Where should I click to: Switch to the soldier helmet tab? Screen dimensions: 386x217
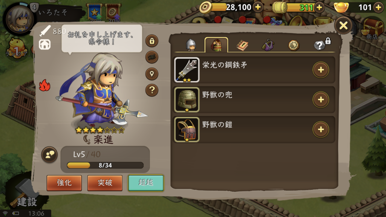[x=191, y=45]
